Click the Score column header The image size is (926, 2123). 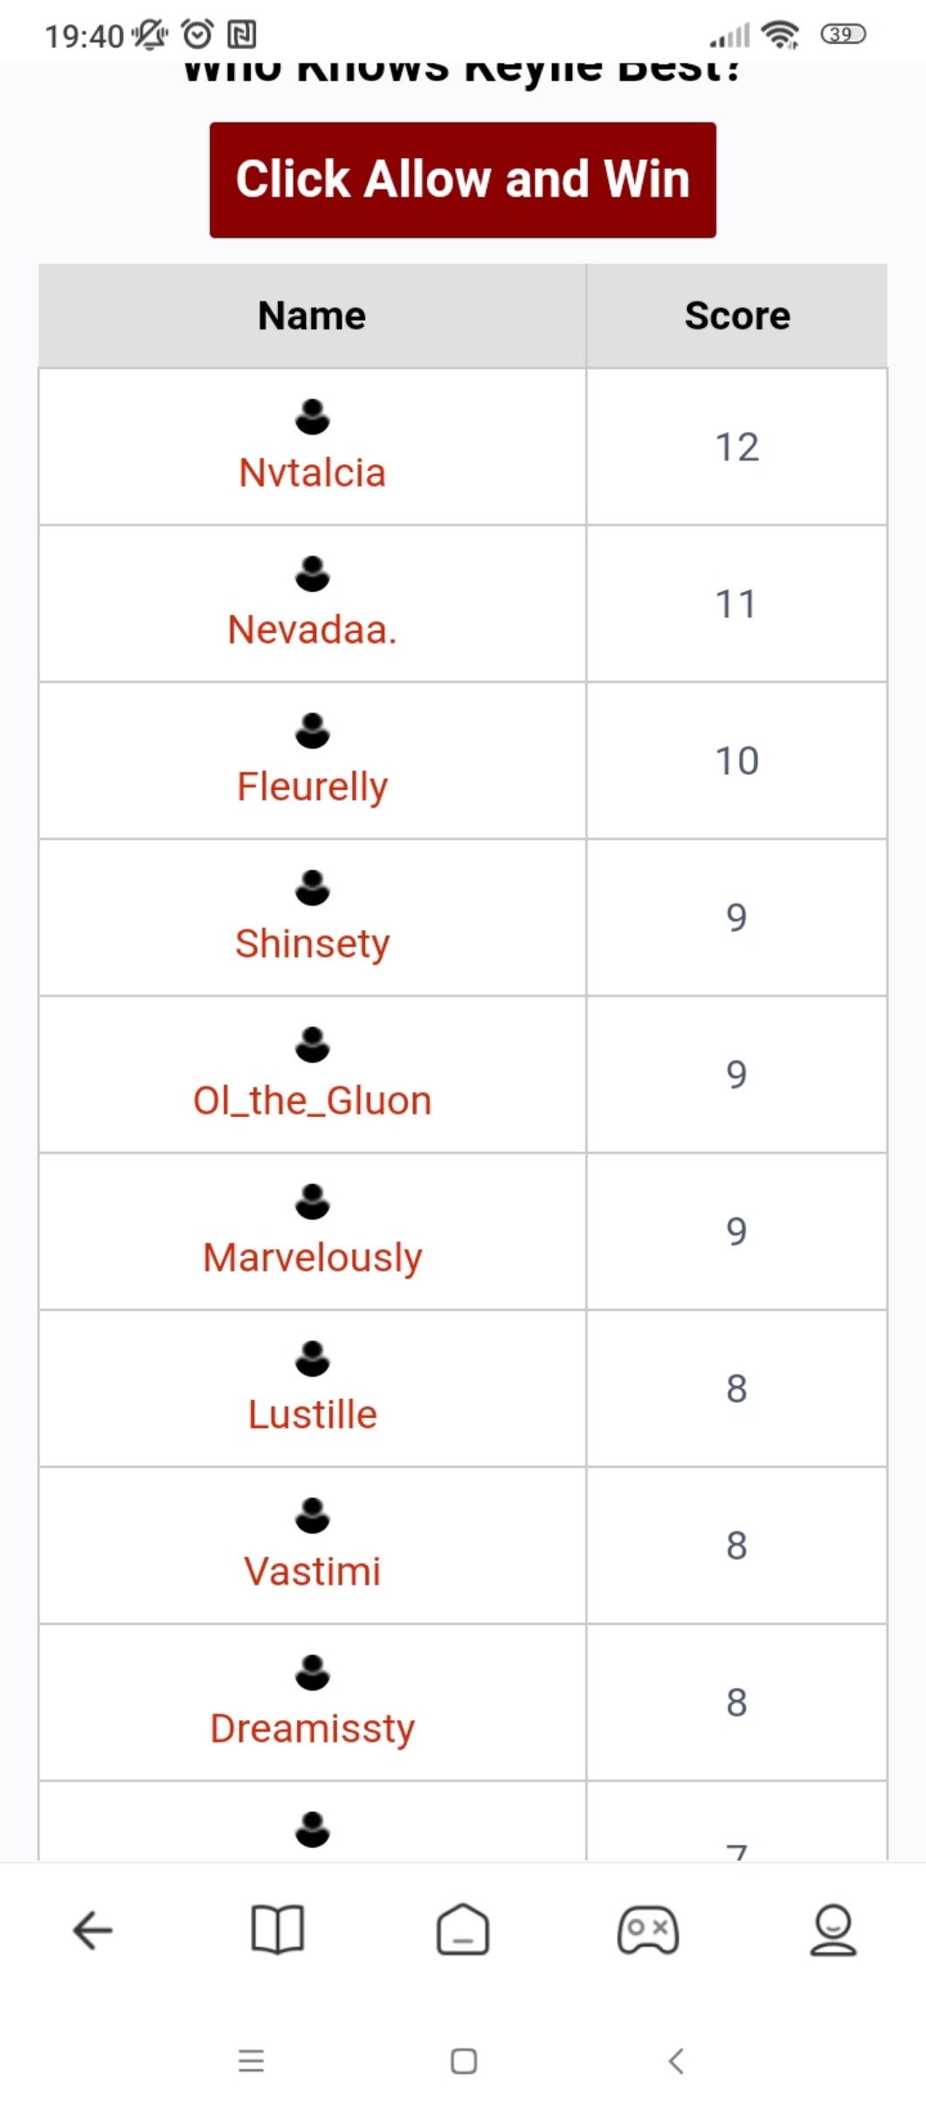(736, 316)
